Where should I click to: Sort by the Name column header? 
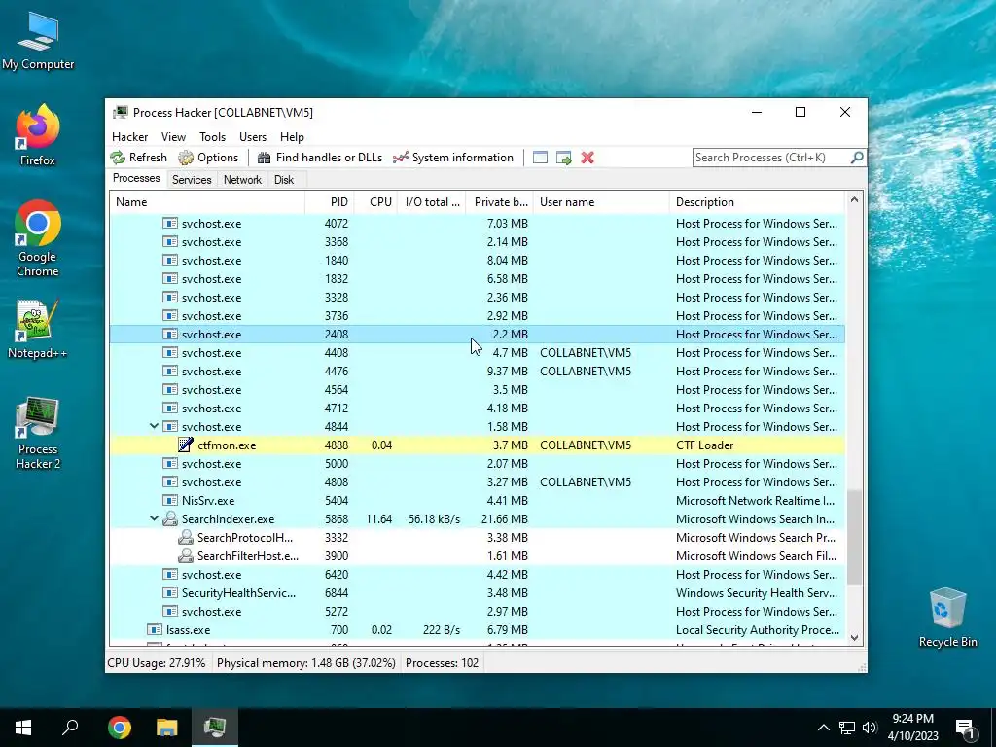click(207, 202)
